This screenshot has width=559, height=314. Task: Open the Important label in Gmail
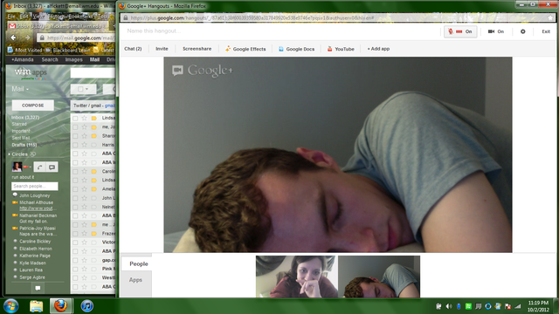click(21, 131)
